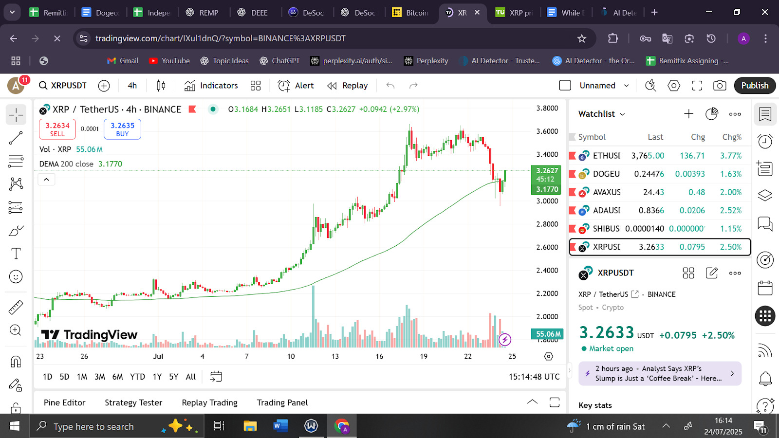Open the Analyst Says XRP news item
Image resolution: width=779 pixels, height=438 pixels.
click(660, 373)
